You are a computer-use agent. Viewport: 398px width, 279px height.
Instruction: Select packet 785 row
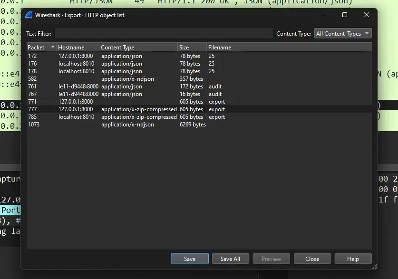pyautogui.click(x=199, y=117)
